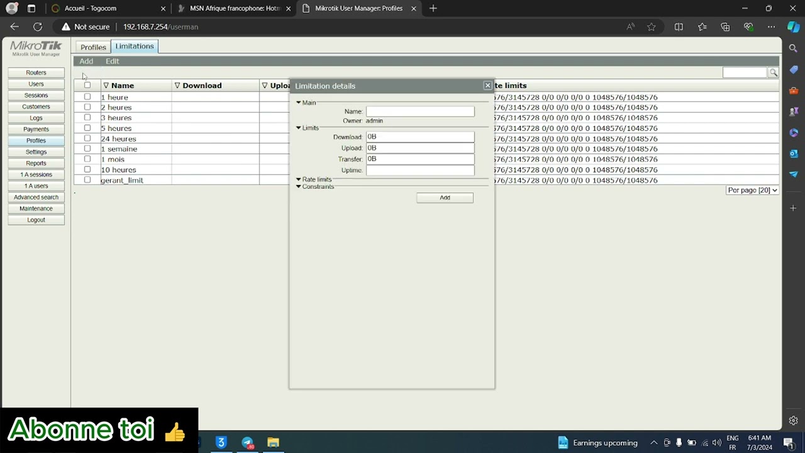The width and height of the screenshot is (805, 453).
Task: Check the box for 24 heures
Action: (x=87, y=138)
